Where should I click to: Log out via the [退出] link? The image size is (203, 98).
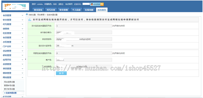pos(61,4)
